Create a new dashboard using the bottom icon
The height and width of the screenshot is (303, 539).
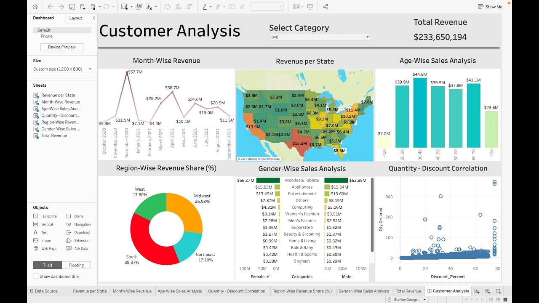tap(487, 291)
